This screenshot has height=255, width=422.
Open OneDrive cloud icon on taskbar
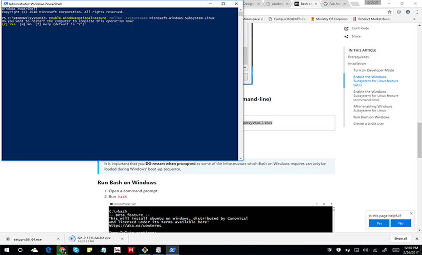(34, 250)
